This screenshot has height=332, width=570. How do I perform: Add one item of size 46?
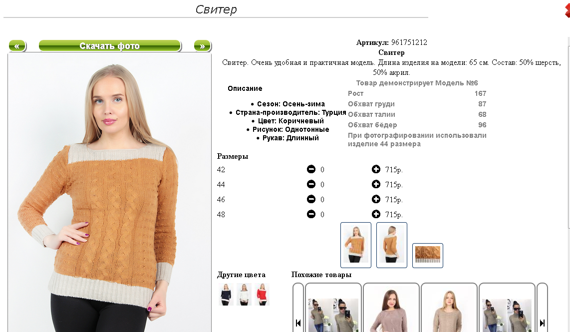pyautogui.click(x=376, y=199)
